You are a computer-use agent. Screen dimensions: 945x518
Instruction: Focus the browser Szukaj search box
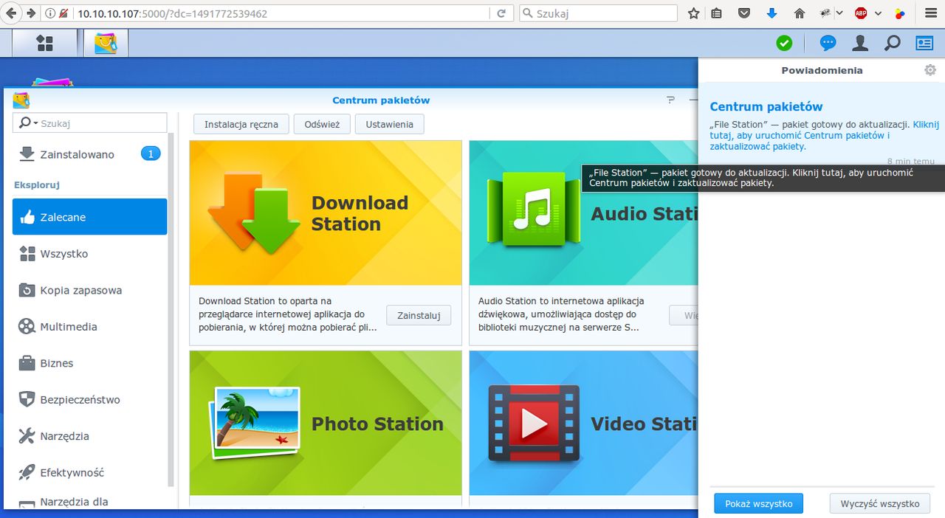click(598, 13)
